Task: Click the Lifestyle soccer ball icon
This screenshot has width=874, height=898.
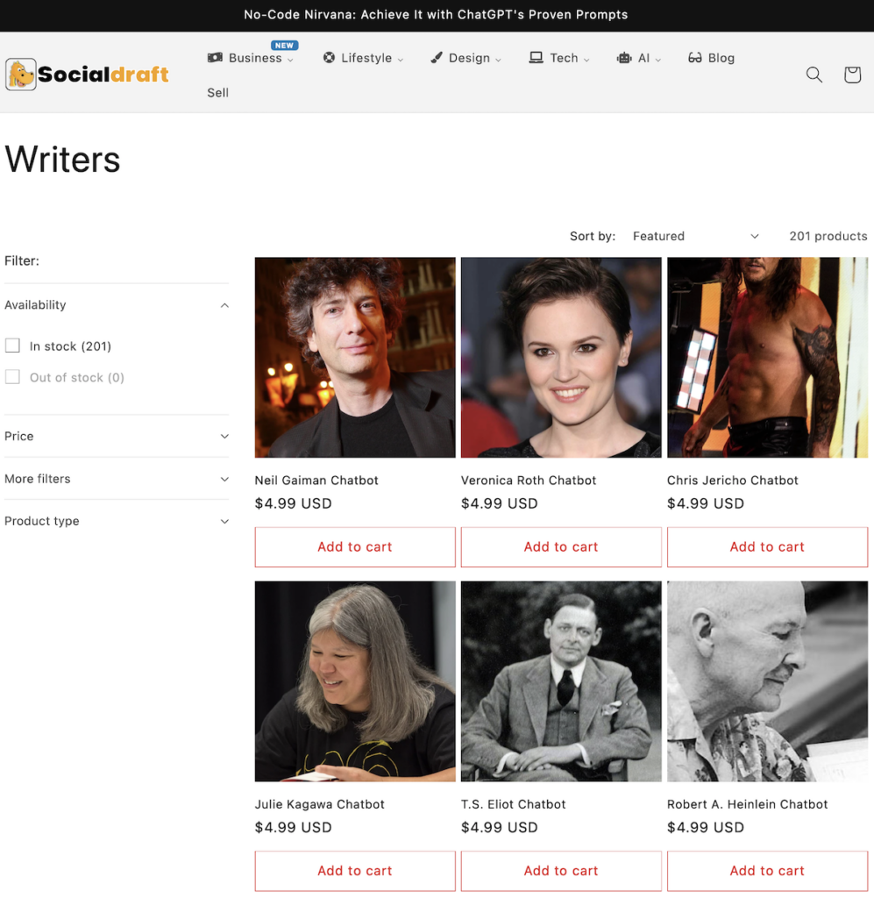Action: point(329,57)
